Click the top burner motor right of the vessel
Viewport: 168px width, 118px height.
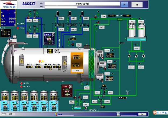100,54
